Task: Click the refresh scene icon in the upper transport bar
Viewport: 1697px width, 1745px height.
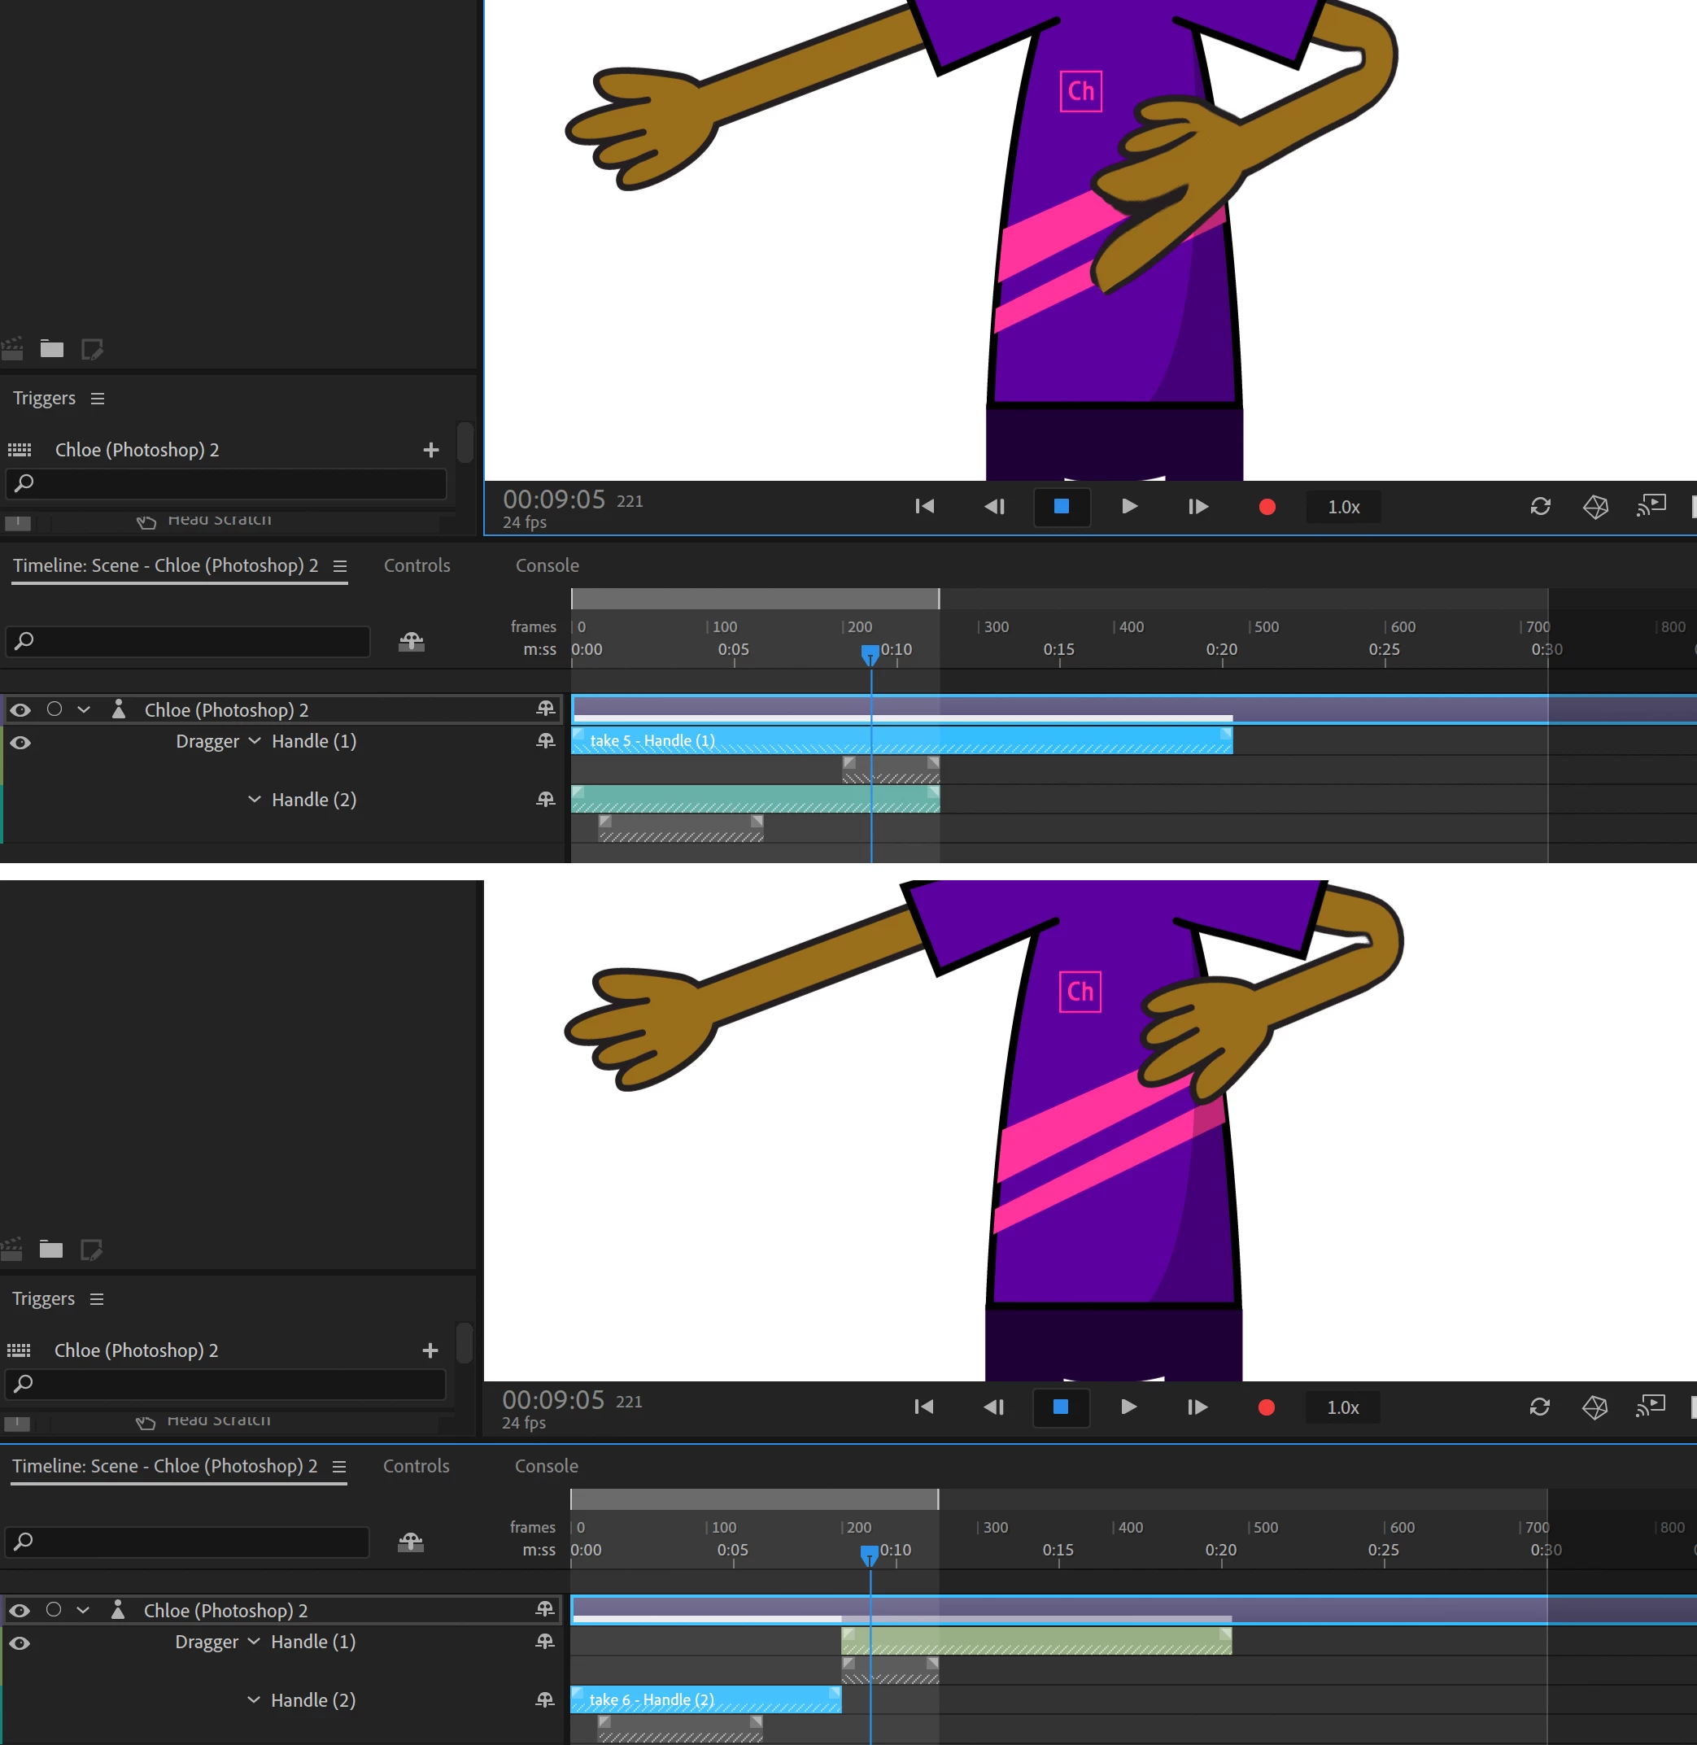Action: 1540,507
